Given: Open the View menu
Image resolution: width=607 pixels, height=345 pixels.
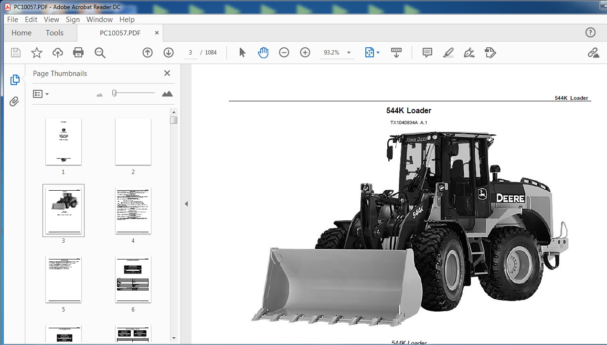Looking at the screenshot, I should coord(52,20).
